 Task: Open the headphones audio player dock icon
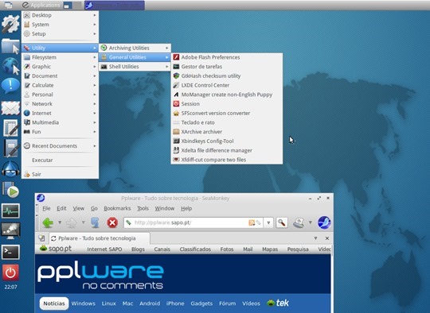click(10, 169)
